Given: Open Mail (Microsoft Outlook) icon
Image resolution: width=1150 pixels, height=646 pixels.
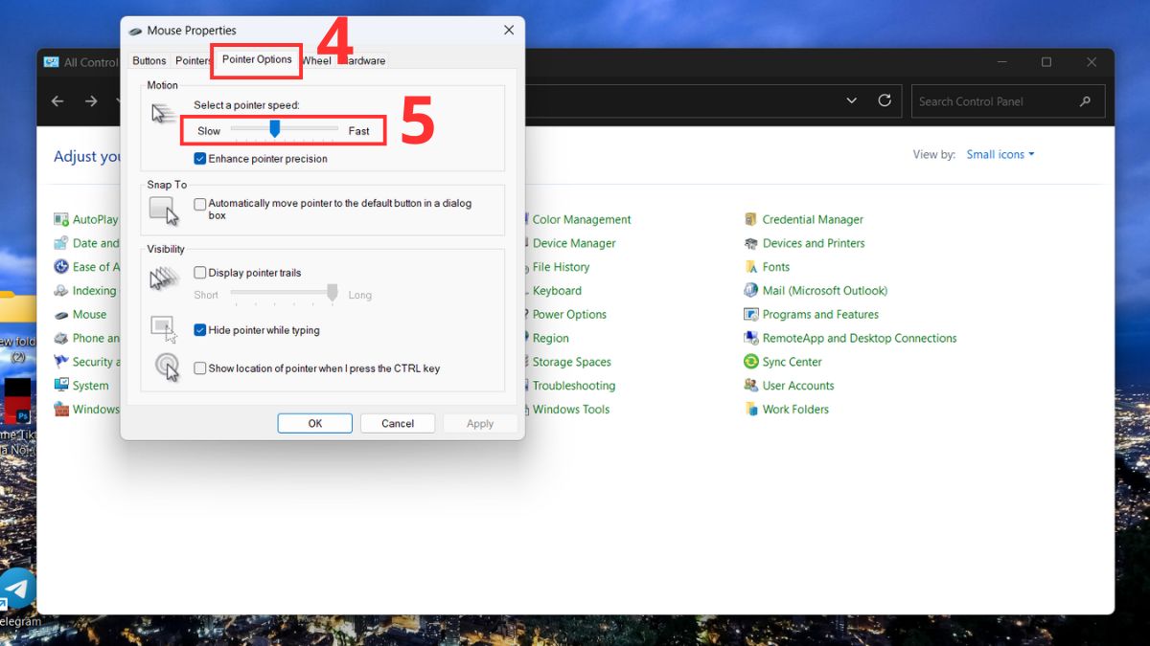Looking at the screenshot, I should tap(751, 291).
